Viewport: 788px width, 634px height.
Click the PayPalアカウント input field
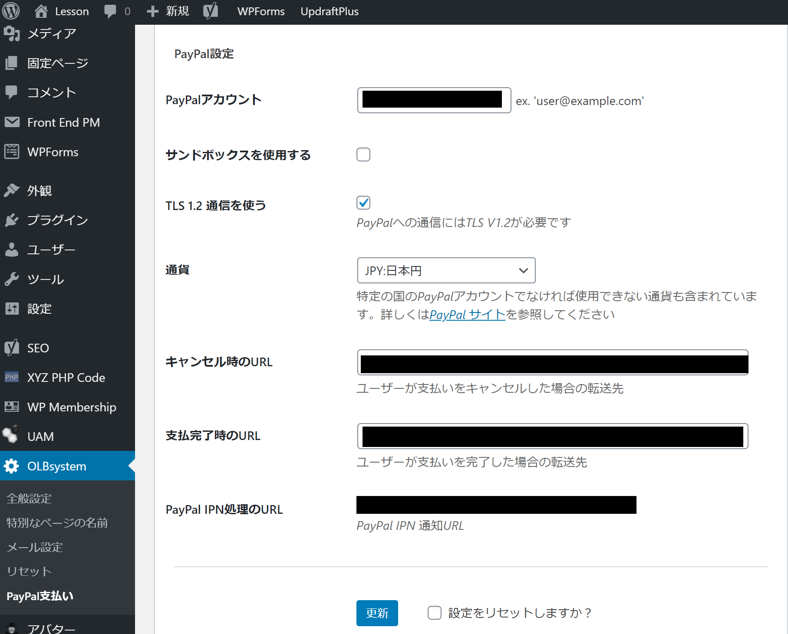coord(434,100)
